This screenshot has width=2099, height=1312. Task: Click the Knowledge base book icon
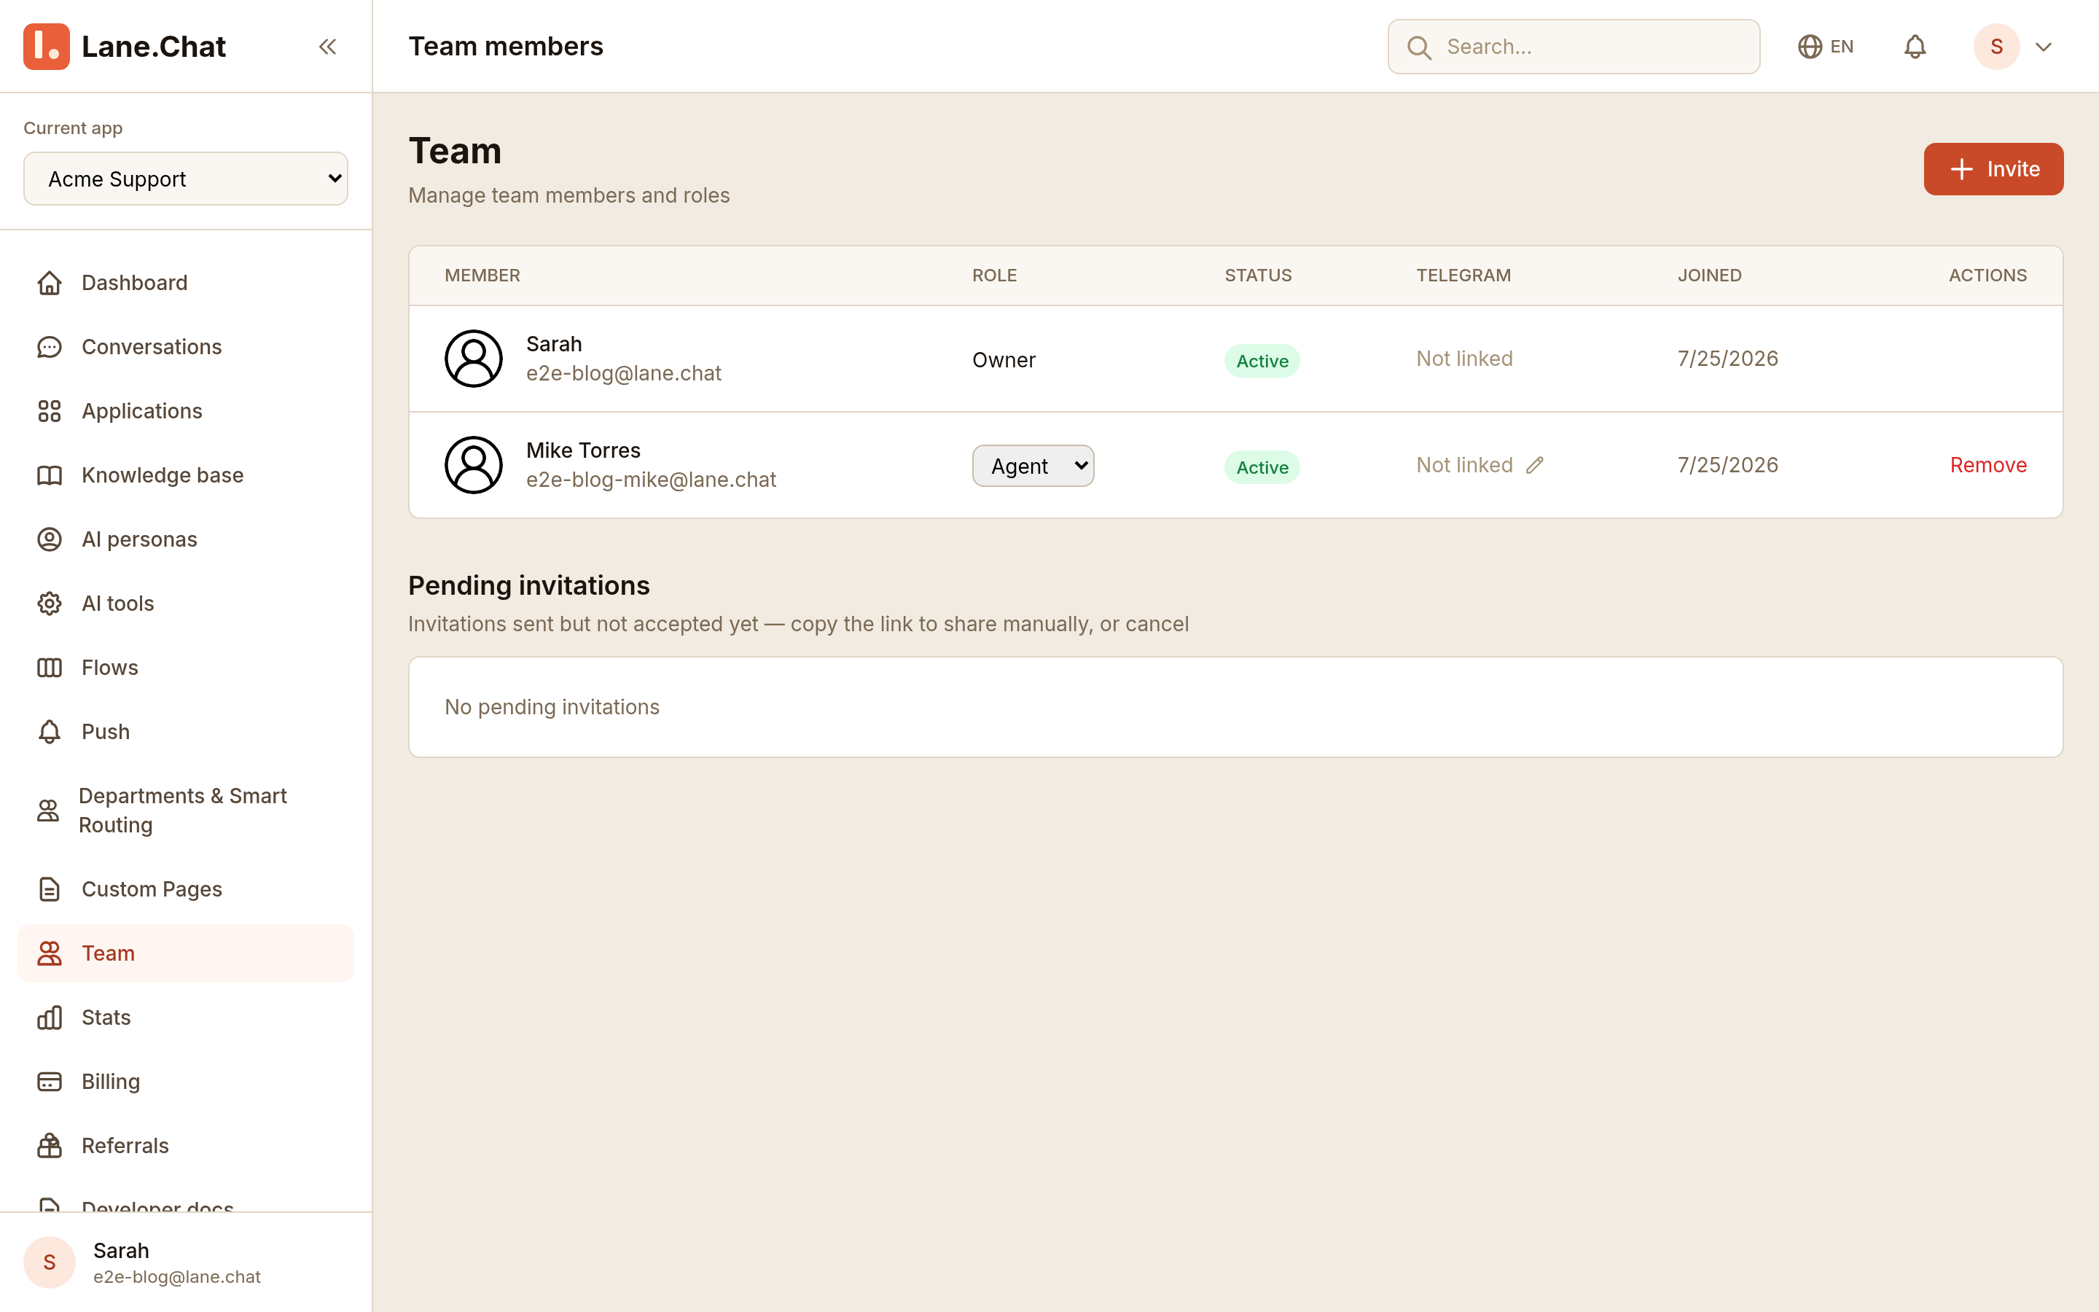pyautogui.click(x=50, y=475)
